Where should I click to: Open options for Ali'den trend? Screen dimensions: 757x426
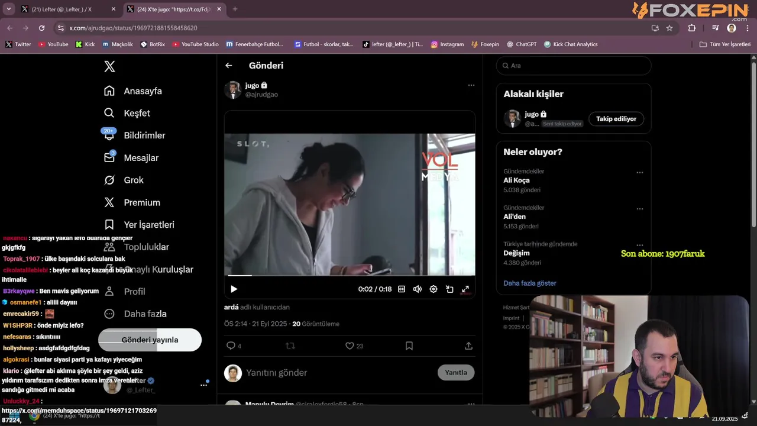pos(639,209)
